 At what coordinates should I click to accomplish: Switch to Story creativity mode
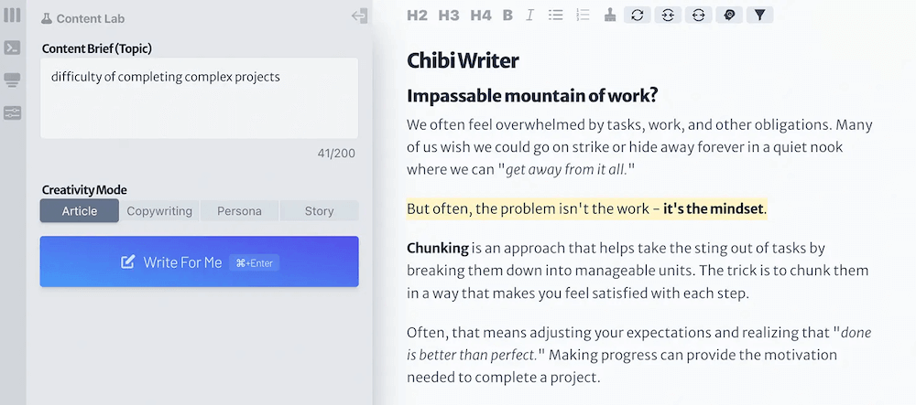[319, 211]
